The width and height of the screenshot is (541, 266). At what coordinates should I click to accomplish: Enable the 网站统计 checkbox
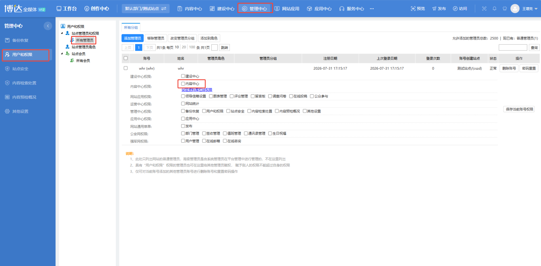click(x=183, y=103)
